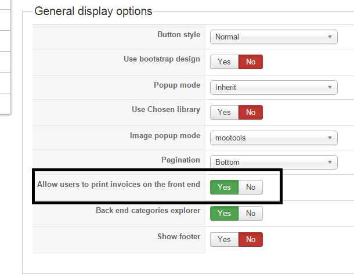This screenshot has height=274, width=354.
Task: Enable Show footer with Yes
Action: 224,239
